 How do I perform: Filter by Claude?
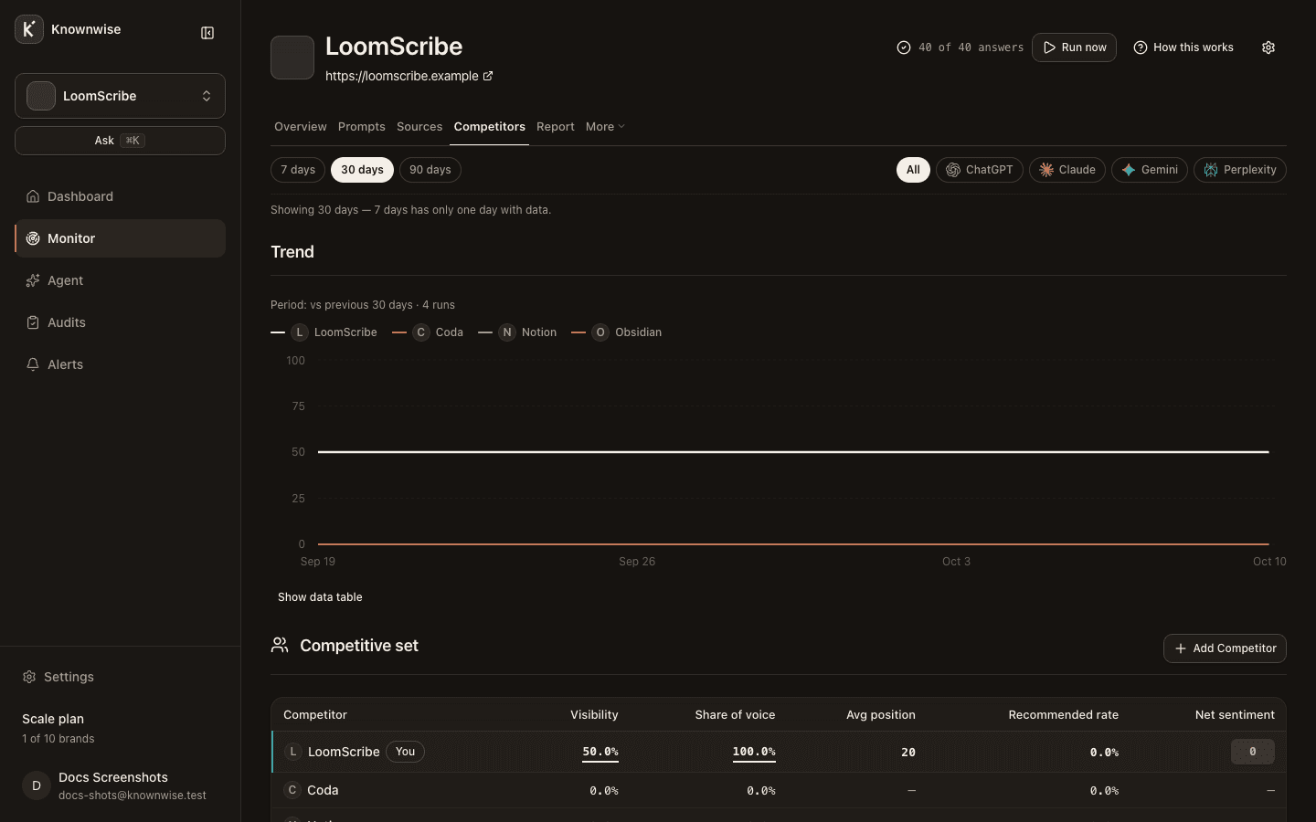pyautogui.click(x=1067, y=170)
